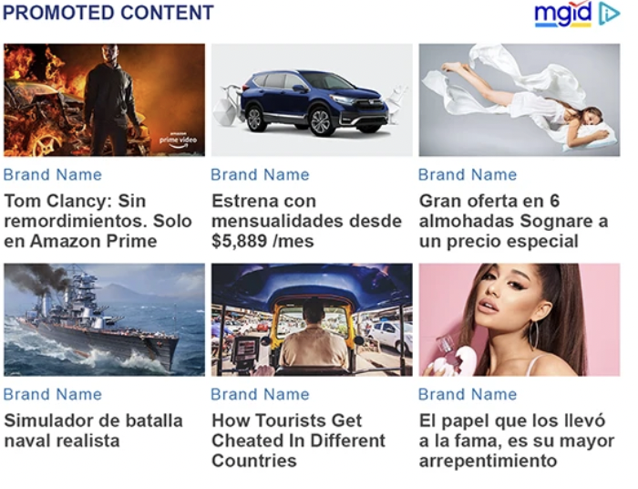The width and height of the screenshot is (638, 489).
Task: Click Brand Name above El papel headline
Action: pyautogui.click(x=468, y=394)
